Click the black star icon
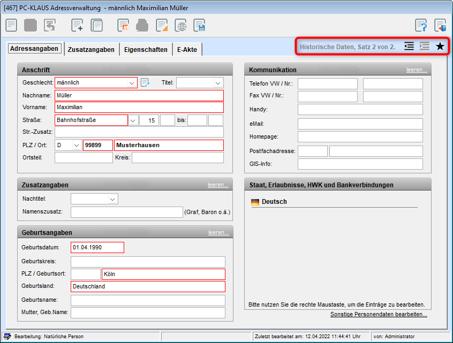This screenshot has width=453, height=343. pos(440,47)
